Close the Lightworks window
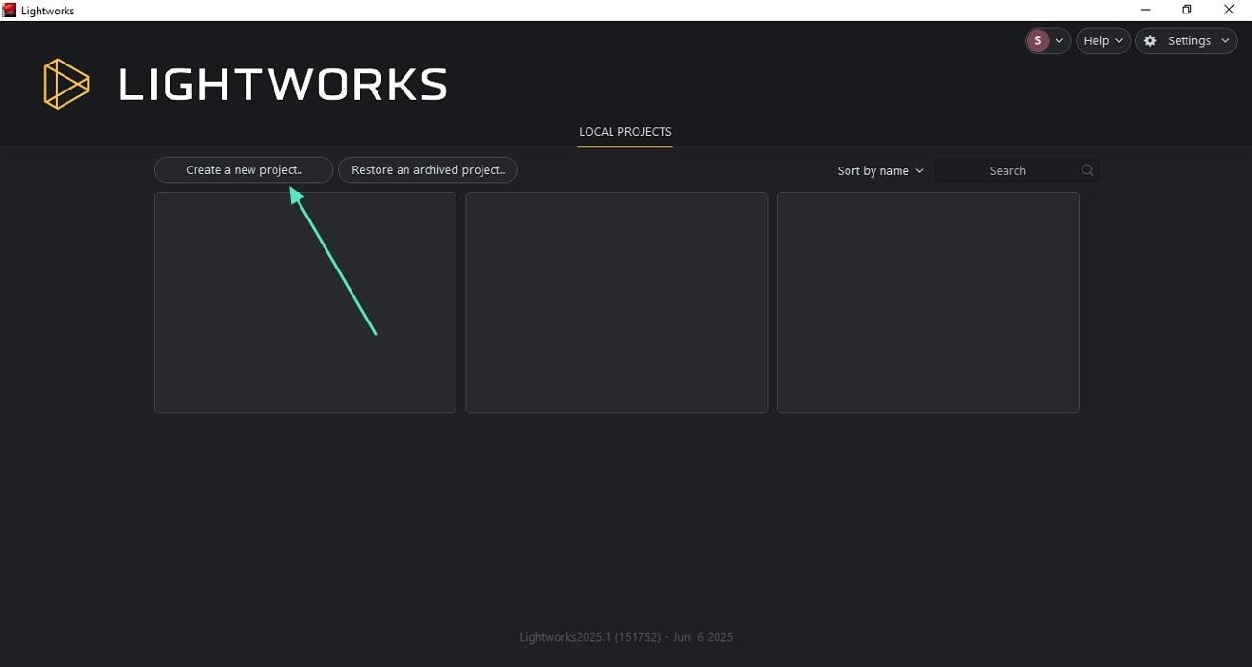 [1229, 11]
